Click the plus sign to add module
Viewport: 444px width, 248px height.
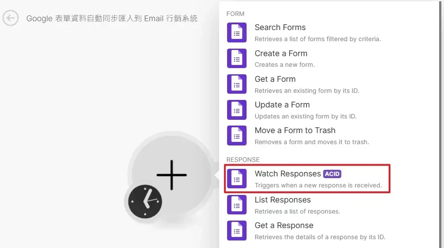tap(172, 175)
